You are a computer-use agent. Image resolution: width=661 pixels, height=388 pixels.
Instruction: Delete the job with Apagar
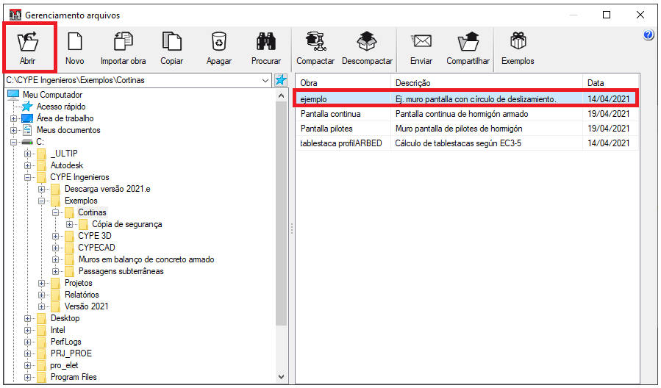(219, 48)
